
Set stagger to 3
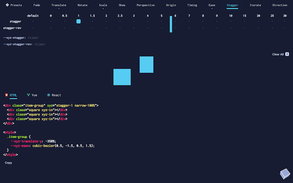134,21
